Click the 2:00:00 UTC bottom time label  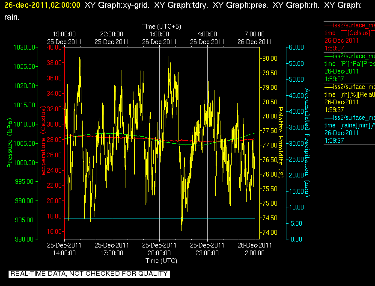coord(255,253)
